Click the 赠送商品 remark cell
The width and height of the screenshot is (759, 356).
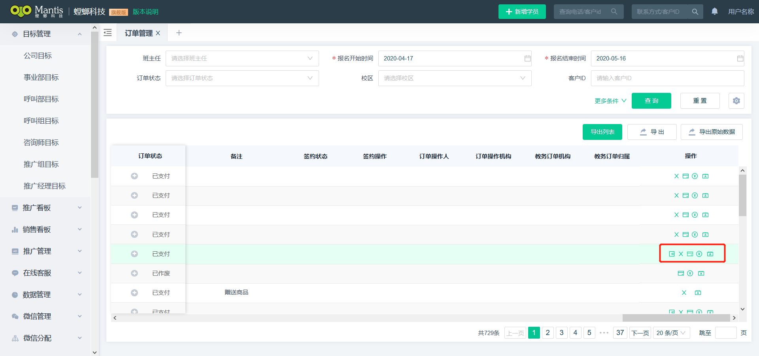tap(236, 292)
